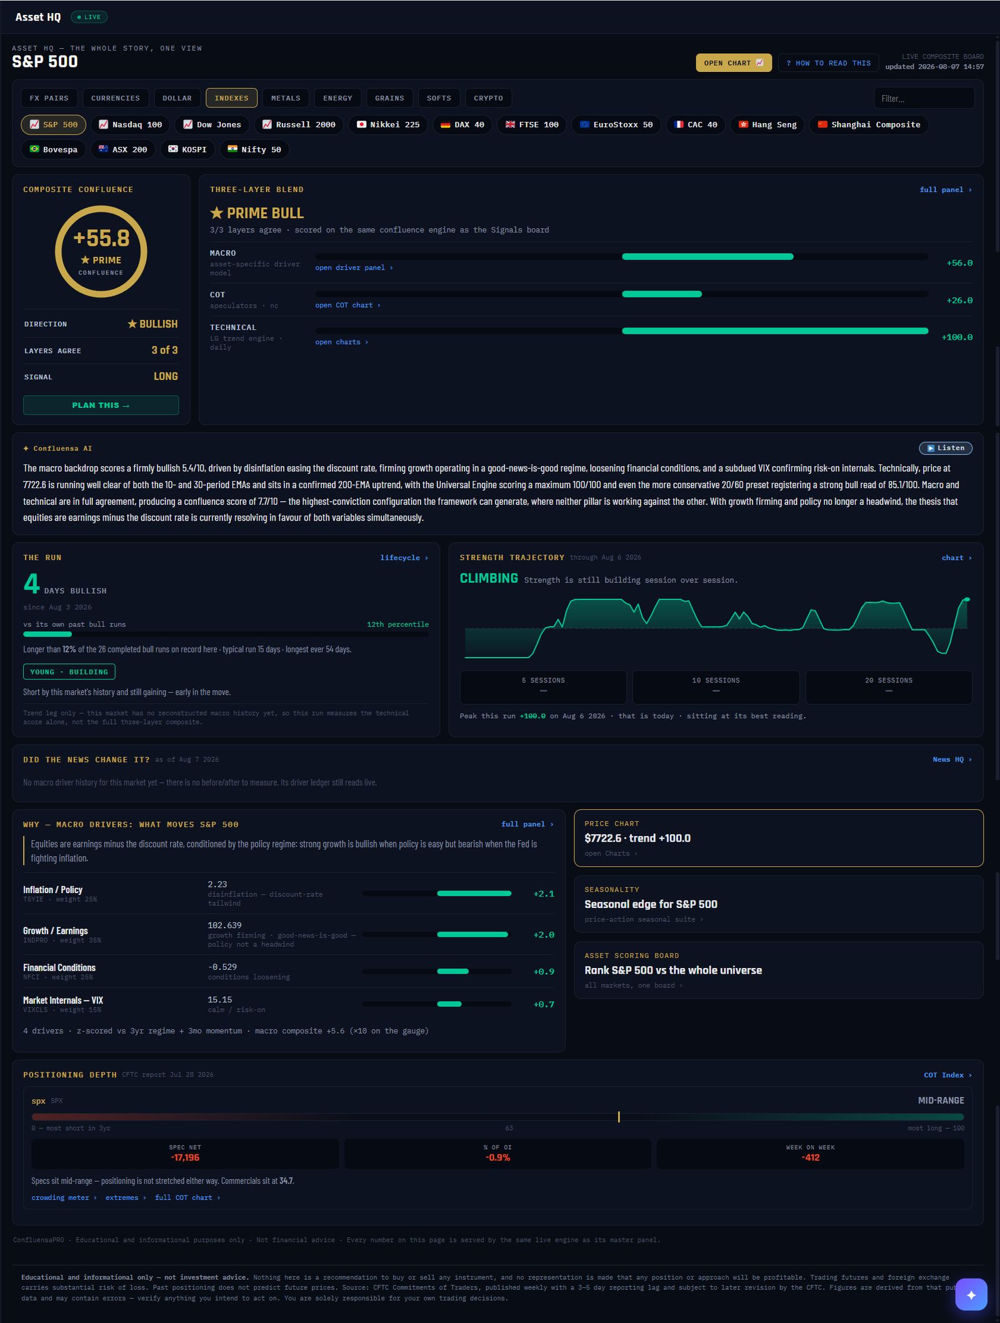The image size is (1000, 1323).
Task: Switch to the FX Pairs tab
Action: [x=49, y=98]
